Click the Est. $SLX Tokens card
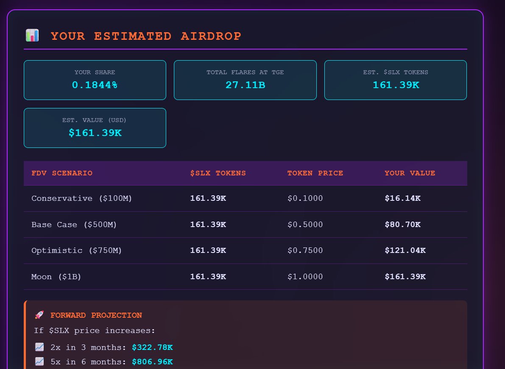This screenshot has width=505, height=369. [x=396, y=80]
